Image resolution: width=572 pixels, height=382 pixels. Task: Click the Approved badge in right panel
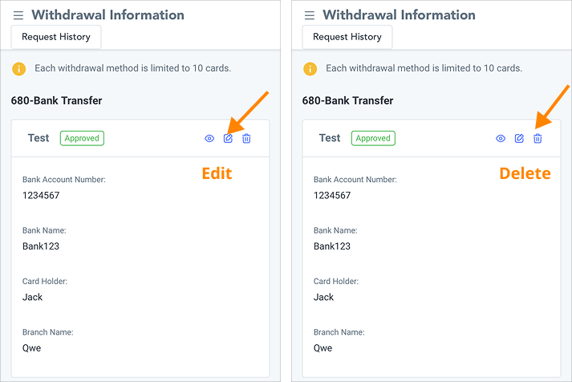pyautogui.click(x=373, y=138)
